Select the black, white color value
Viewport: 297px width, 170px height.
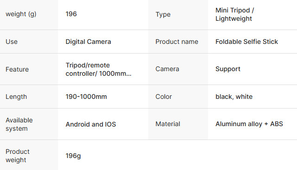pos(234,97)
